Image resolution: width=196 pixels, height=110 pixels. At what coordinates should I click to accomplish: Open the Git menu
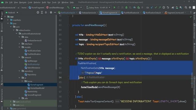(x=59, y=2)
